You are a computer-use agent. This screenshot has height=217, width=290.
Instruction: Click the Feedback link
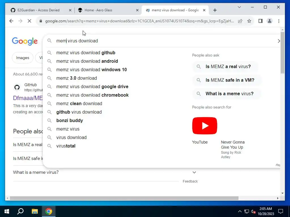[190, 182]
